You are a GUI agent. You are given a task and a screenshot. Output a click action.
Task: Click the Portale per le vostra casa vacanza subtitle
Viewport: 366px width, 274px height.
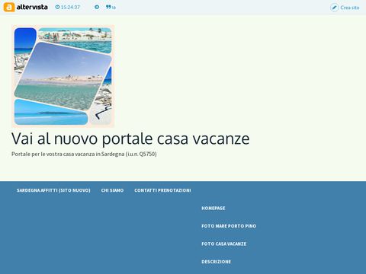(84, 154)
